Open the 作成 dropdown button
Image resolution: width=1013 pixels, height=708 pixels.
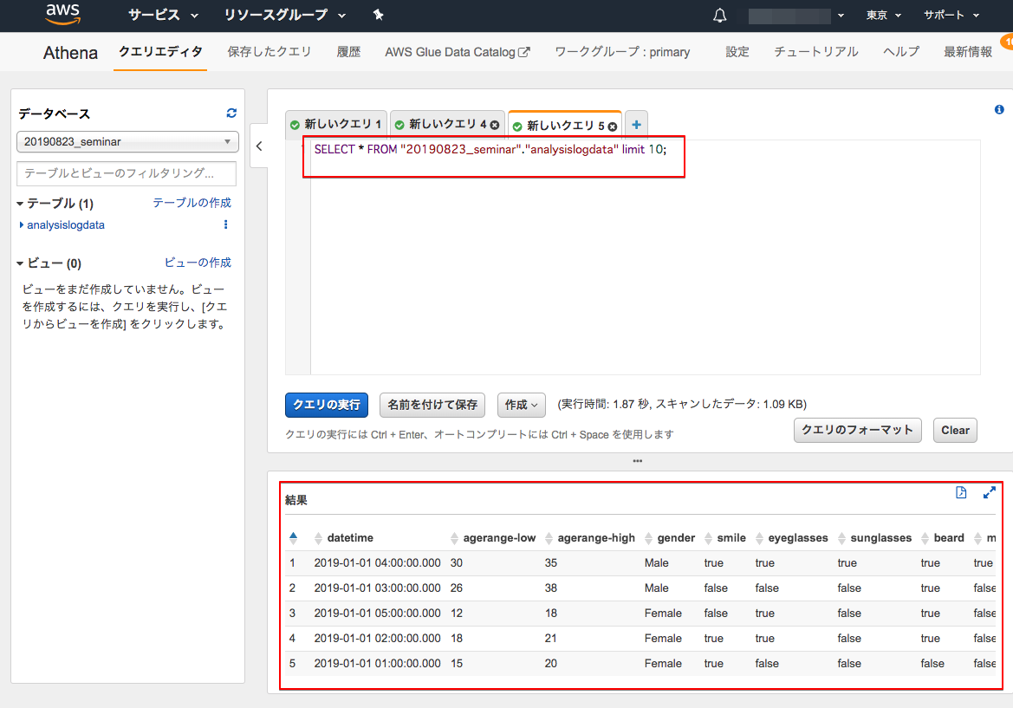(x=521, y=405)
